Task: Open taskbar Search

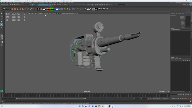Action: pos(83,106)
